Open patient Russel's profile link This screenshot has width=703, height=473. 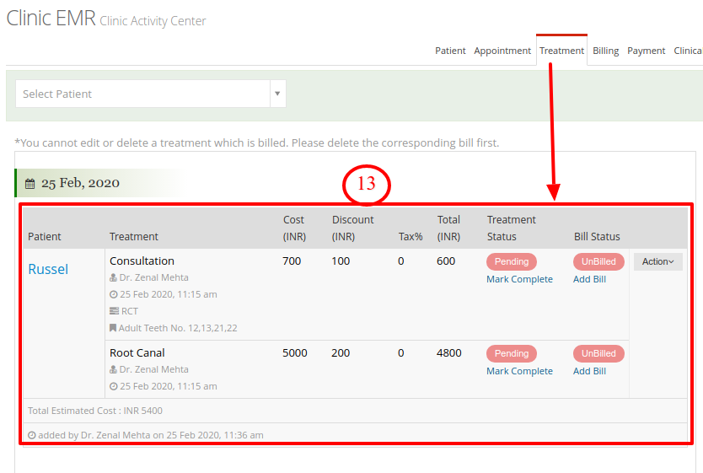point(48,269)
